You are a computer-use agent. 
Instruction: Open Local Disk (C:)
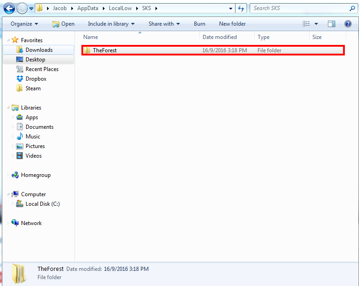click(x=43, y=204)
